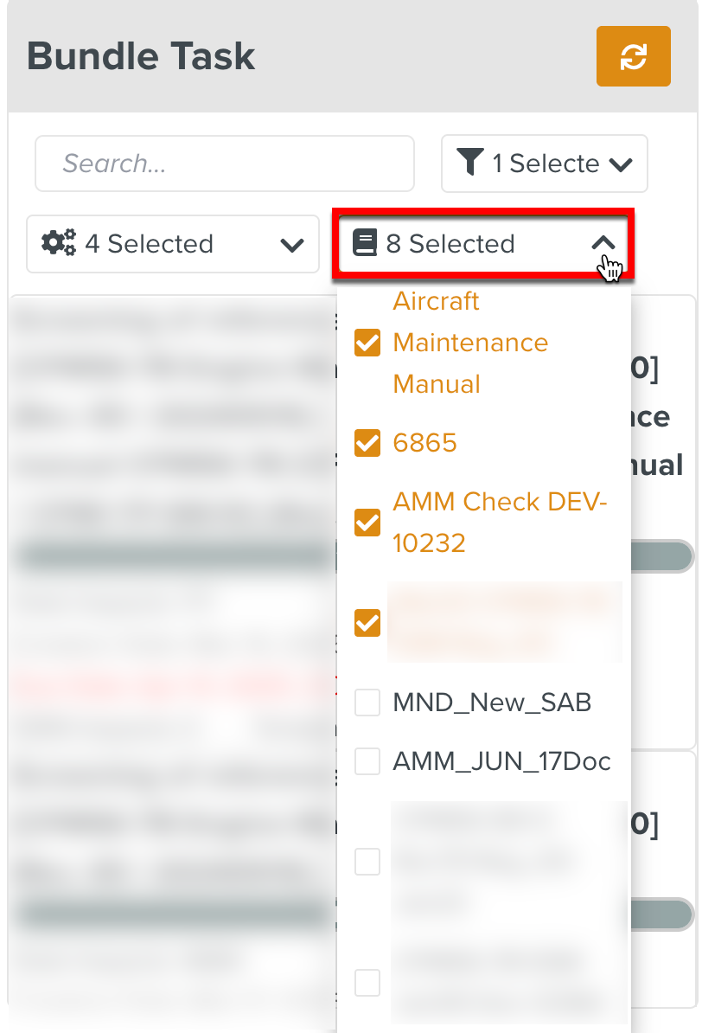
Task: Click the 6865 option label
Action: [x=424, y=444]
